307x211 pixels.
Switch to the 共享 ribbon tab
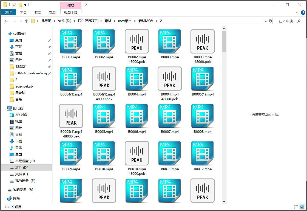(38, 12)
